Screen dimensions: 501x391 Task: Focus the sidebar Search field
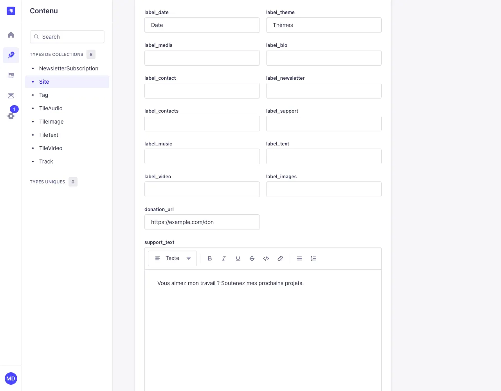click(x=67, y=37)
